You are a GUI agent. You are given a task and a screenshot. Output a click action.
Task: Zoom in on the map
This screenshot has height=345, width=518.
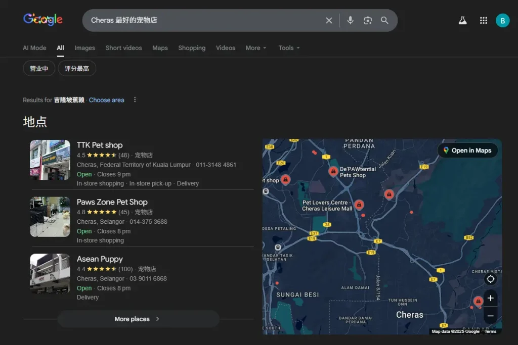pyautogui.click(x=490, y=298)
